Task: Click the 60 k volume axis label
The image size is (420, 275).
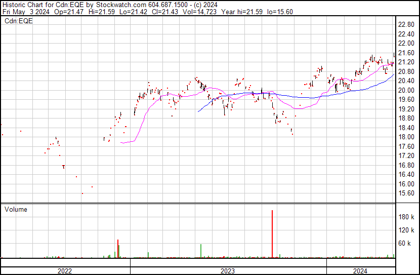Action: click(x=404, y=243)
